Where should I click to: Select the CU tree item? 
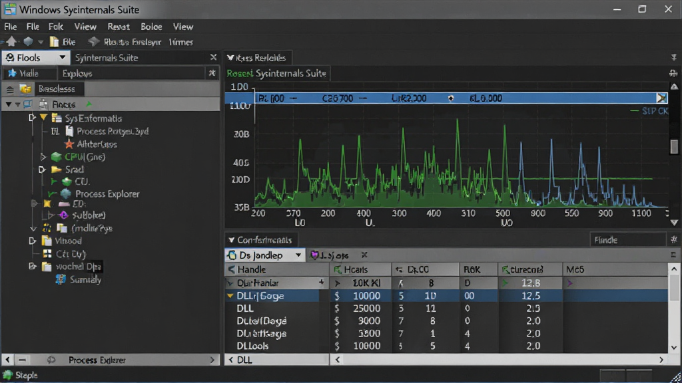point(81,182)
